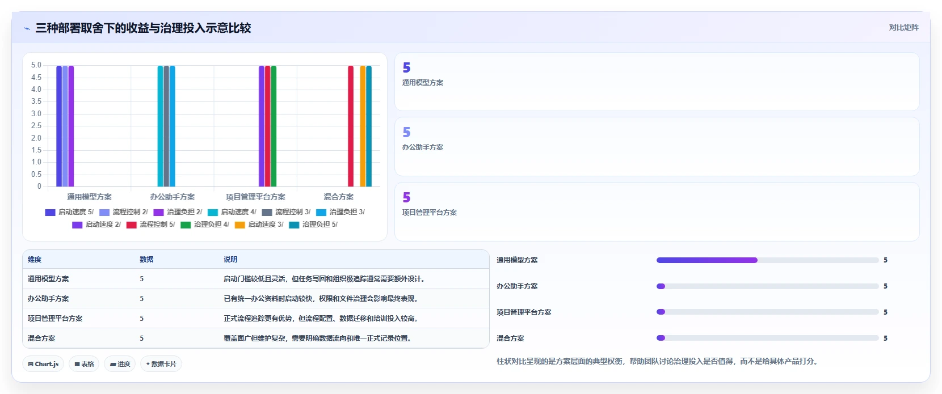Click the 办公助手方案 progress bar
The image size is (942, 394).
pyautogui.click(x=767, y=286)
